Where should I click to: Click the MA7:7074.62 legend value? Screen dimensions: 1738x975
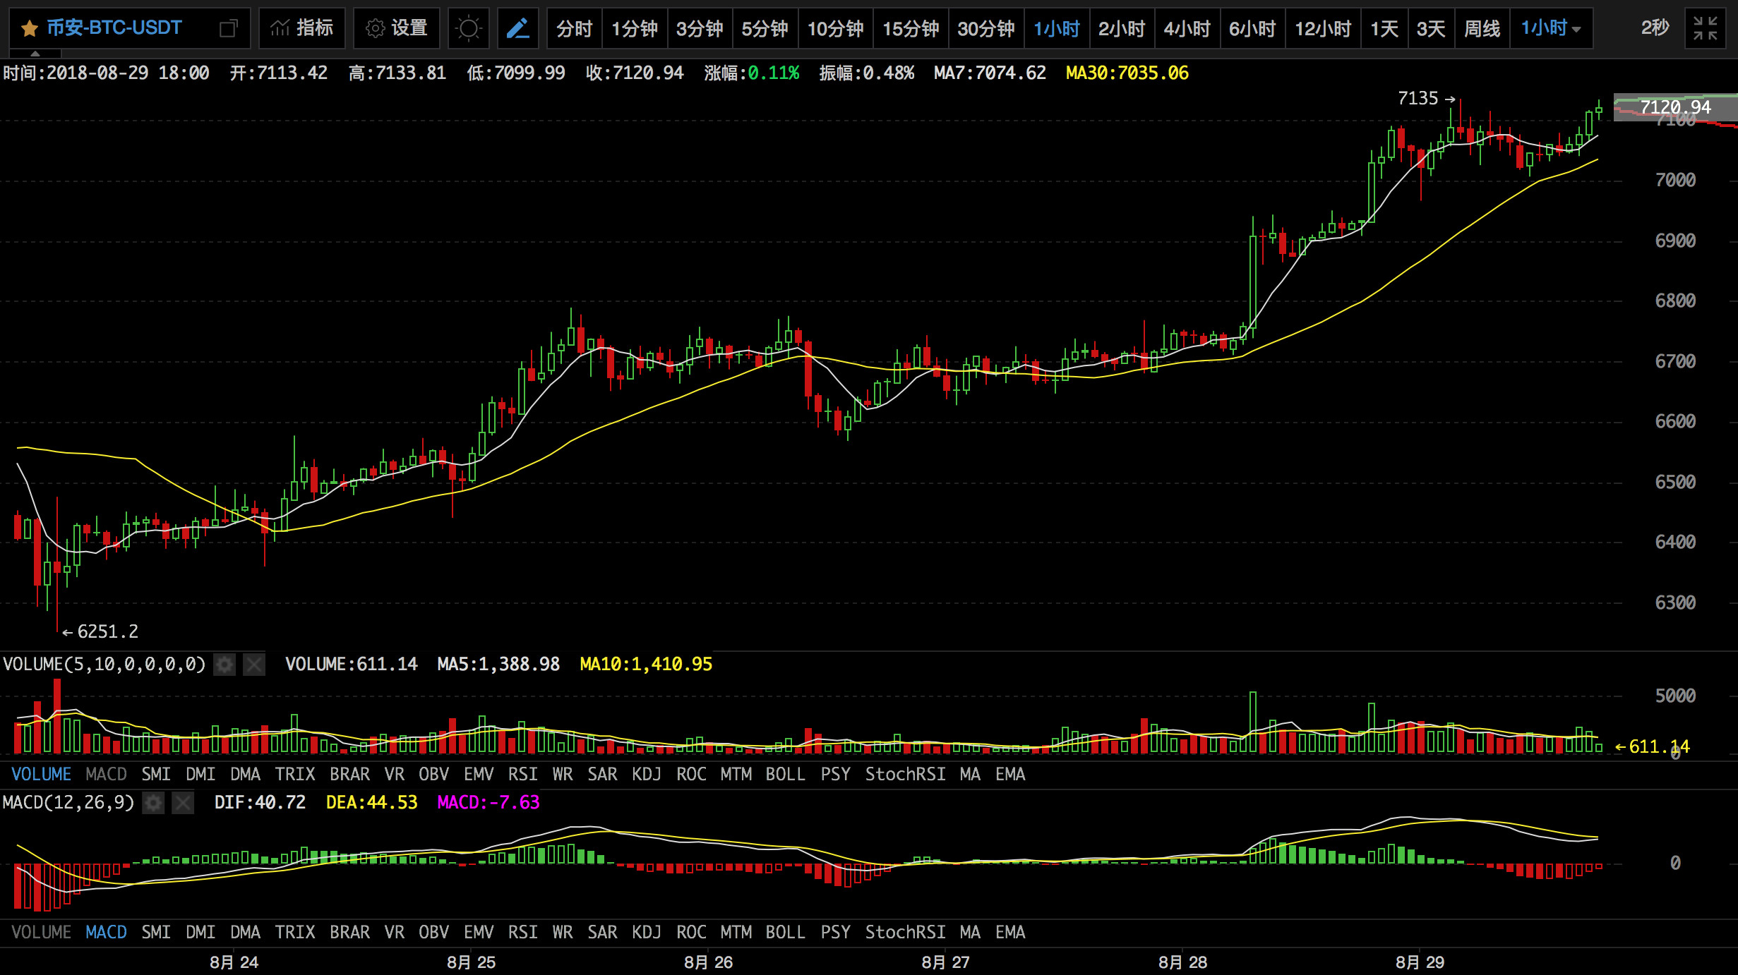tap(990, 73)
